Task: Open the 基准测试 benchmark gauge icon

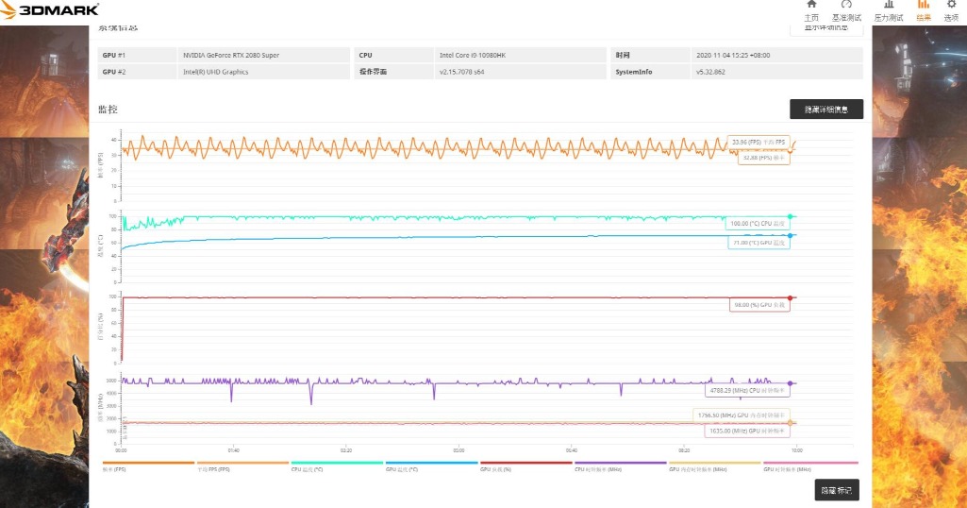Action: 846,10
